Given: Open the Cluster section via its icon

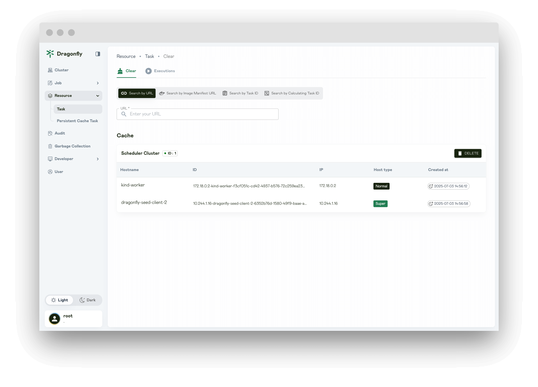Looking at the screenshot, I should [50, 70].
